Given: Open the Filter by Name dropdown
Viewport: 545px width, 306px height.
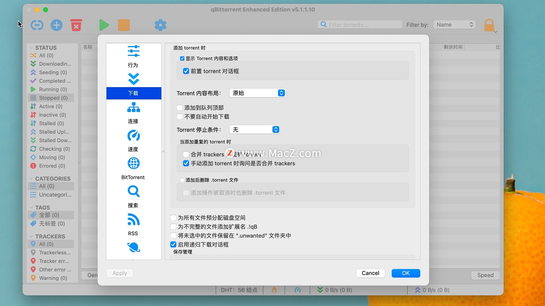Looking at the screenshot, I should point(454,25).
